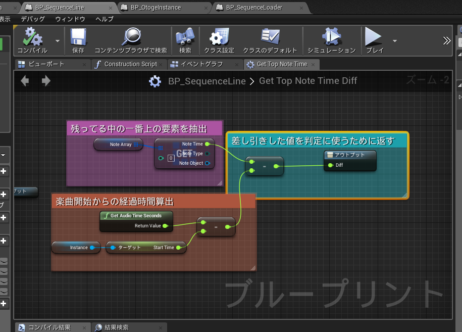Compile the blueprint with コンパイル button
Screen dimensions: 462x332
click(x=32, y=40)
